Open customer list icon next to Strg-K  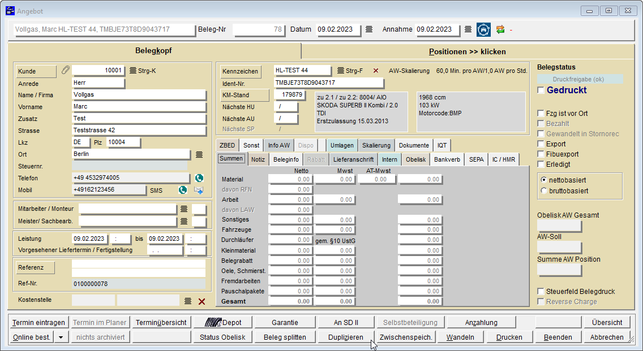pos(133,71)
